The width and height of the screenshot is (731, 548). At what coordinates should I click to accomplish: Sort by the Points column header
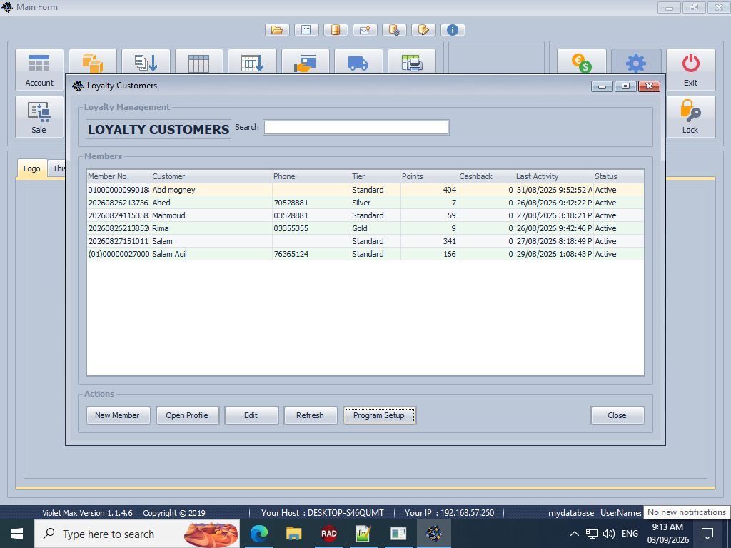click(429, 176)
